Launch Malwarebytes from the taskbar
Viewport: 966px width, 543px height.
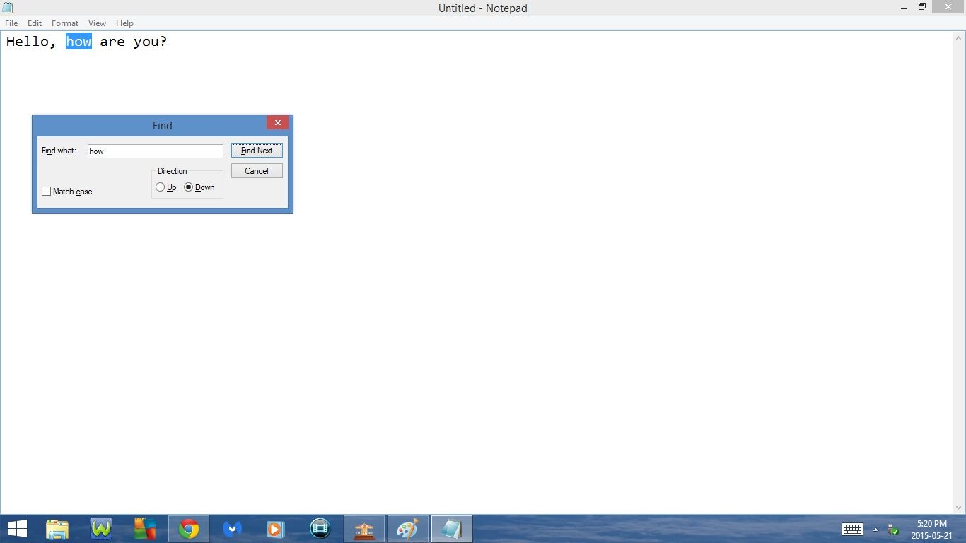pyautogui.click(x=233, y=528)
